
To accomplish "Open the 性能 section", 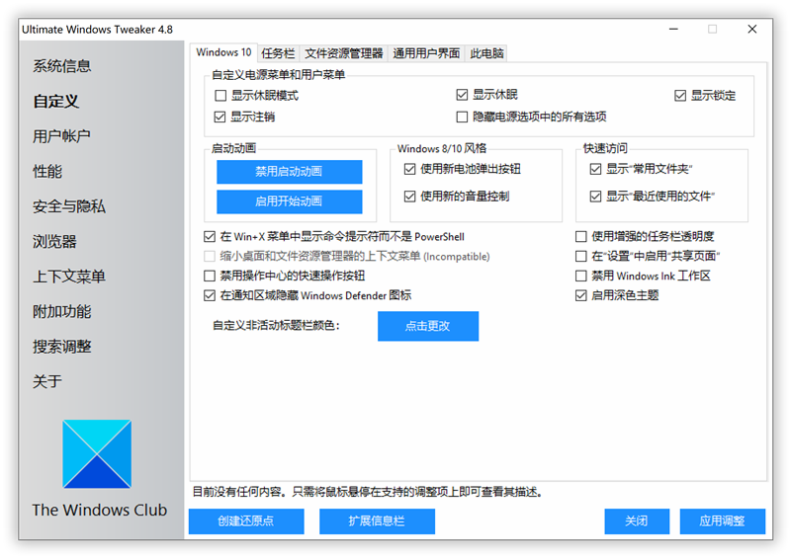I will click(47, 172).
